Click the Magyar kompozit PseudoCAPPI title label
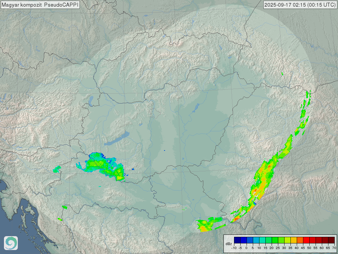Image resolution: width=338 pixels, height=254 pixels. click(x=40, y=5)
